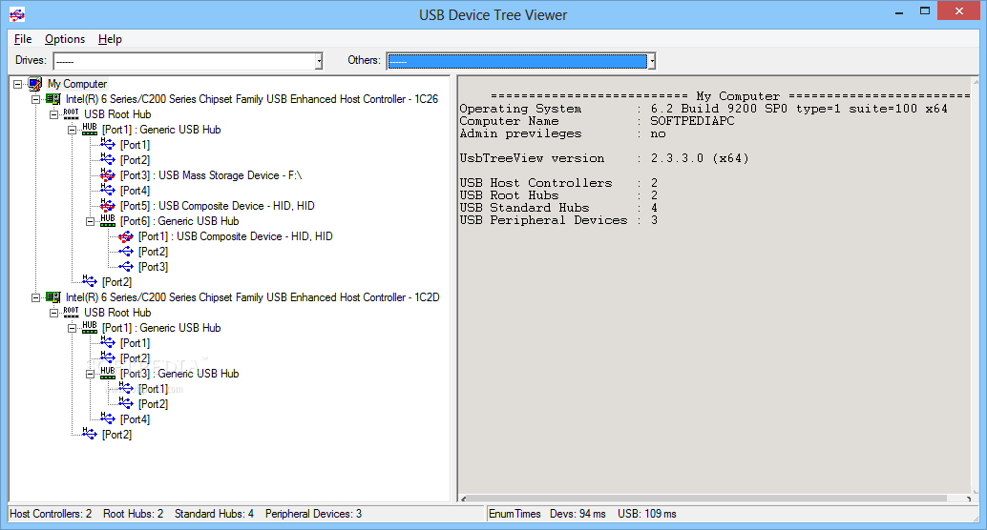The height and width of the screenshot is (530, 987).
Task: Click USB icon of [Port3] under the [Port6] hub
Action: coord(126,267)
